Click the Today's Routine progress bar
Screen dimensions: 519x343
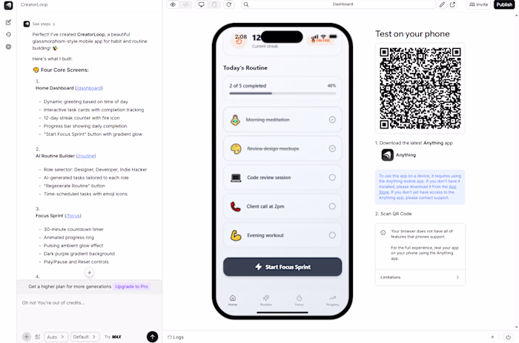282,94
